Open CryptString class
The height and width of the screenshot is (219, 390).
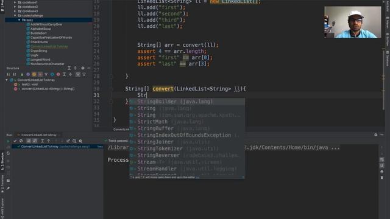38,50
